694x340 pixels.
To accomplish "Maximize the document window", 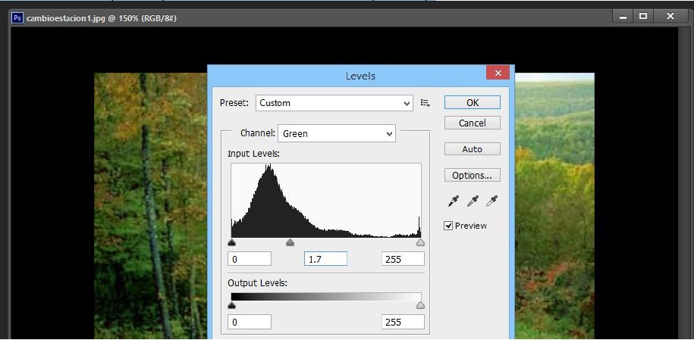I will (x=643, y=16).
